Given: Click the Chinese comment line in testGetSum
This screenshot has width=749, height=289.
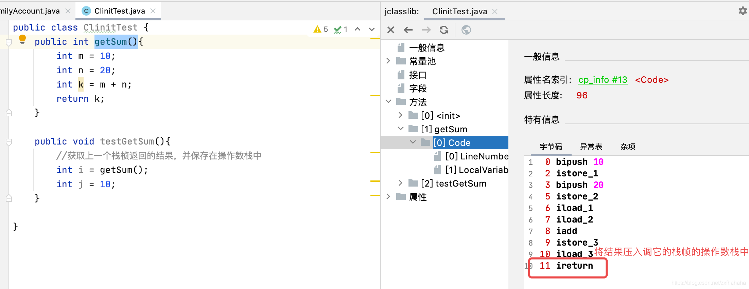Looking at the screenshot, I should 159,156.
